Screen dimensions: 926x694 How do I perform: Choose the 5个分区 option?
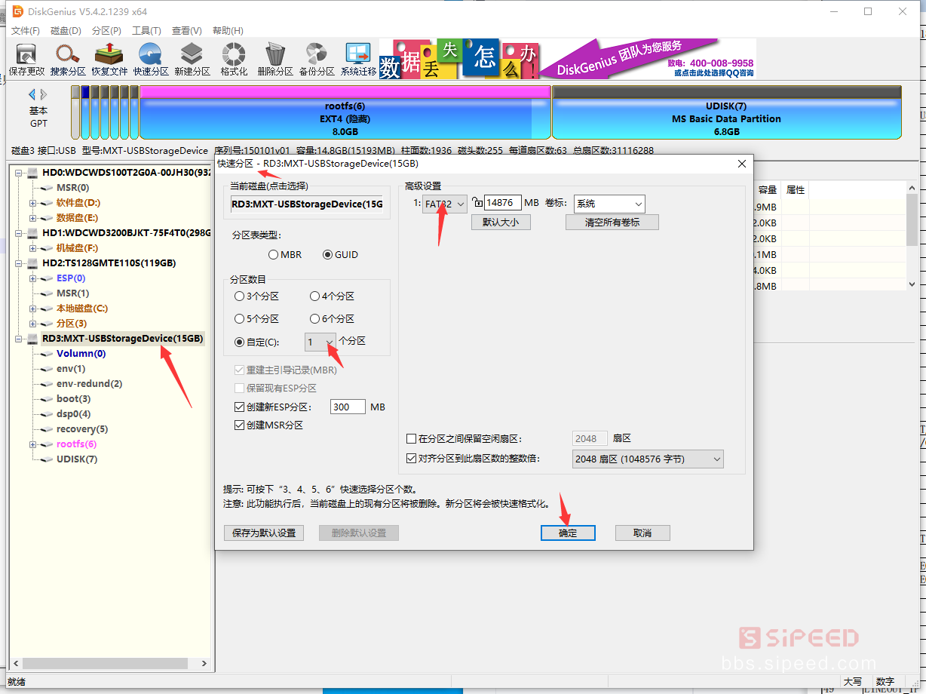click(x=256, y=319)
